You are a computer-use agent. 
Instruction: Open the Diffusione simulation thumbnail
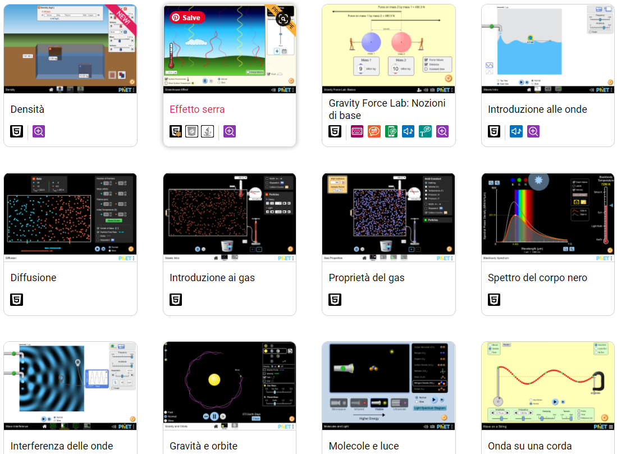point(70,217)
